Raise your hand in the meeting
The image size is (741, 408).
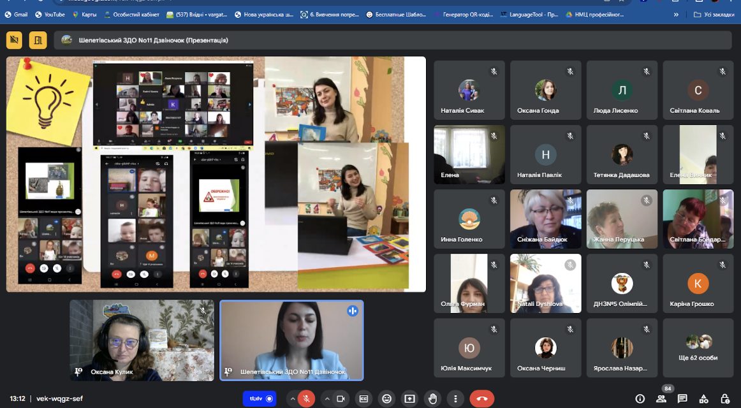coord(432,399)
